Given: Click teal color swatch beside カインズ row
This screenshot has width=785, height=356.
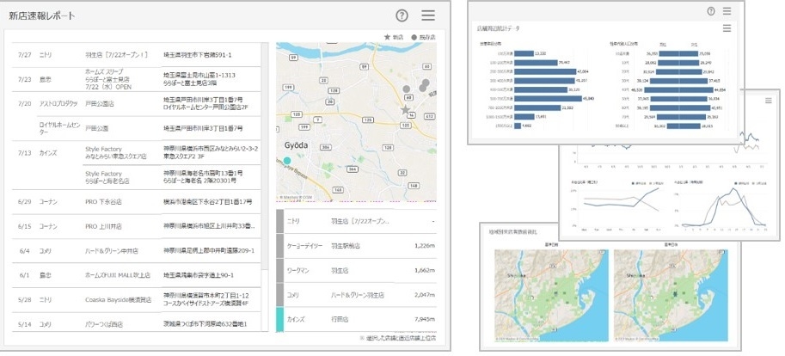Looking at the screenshot, I should tap(280, 320).
